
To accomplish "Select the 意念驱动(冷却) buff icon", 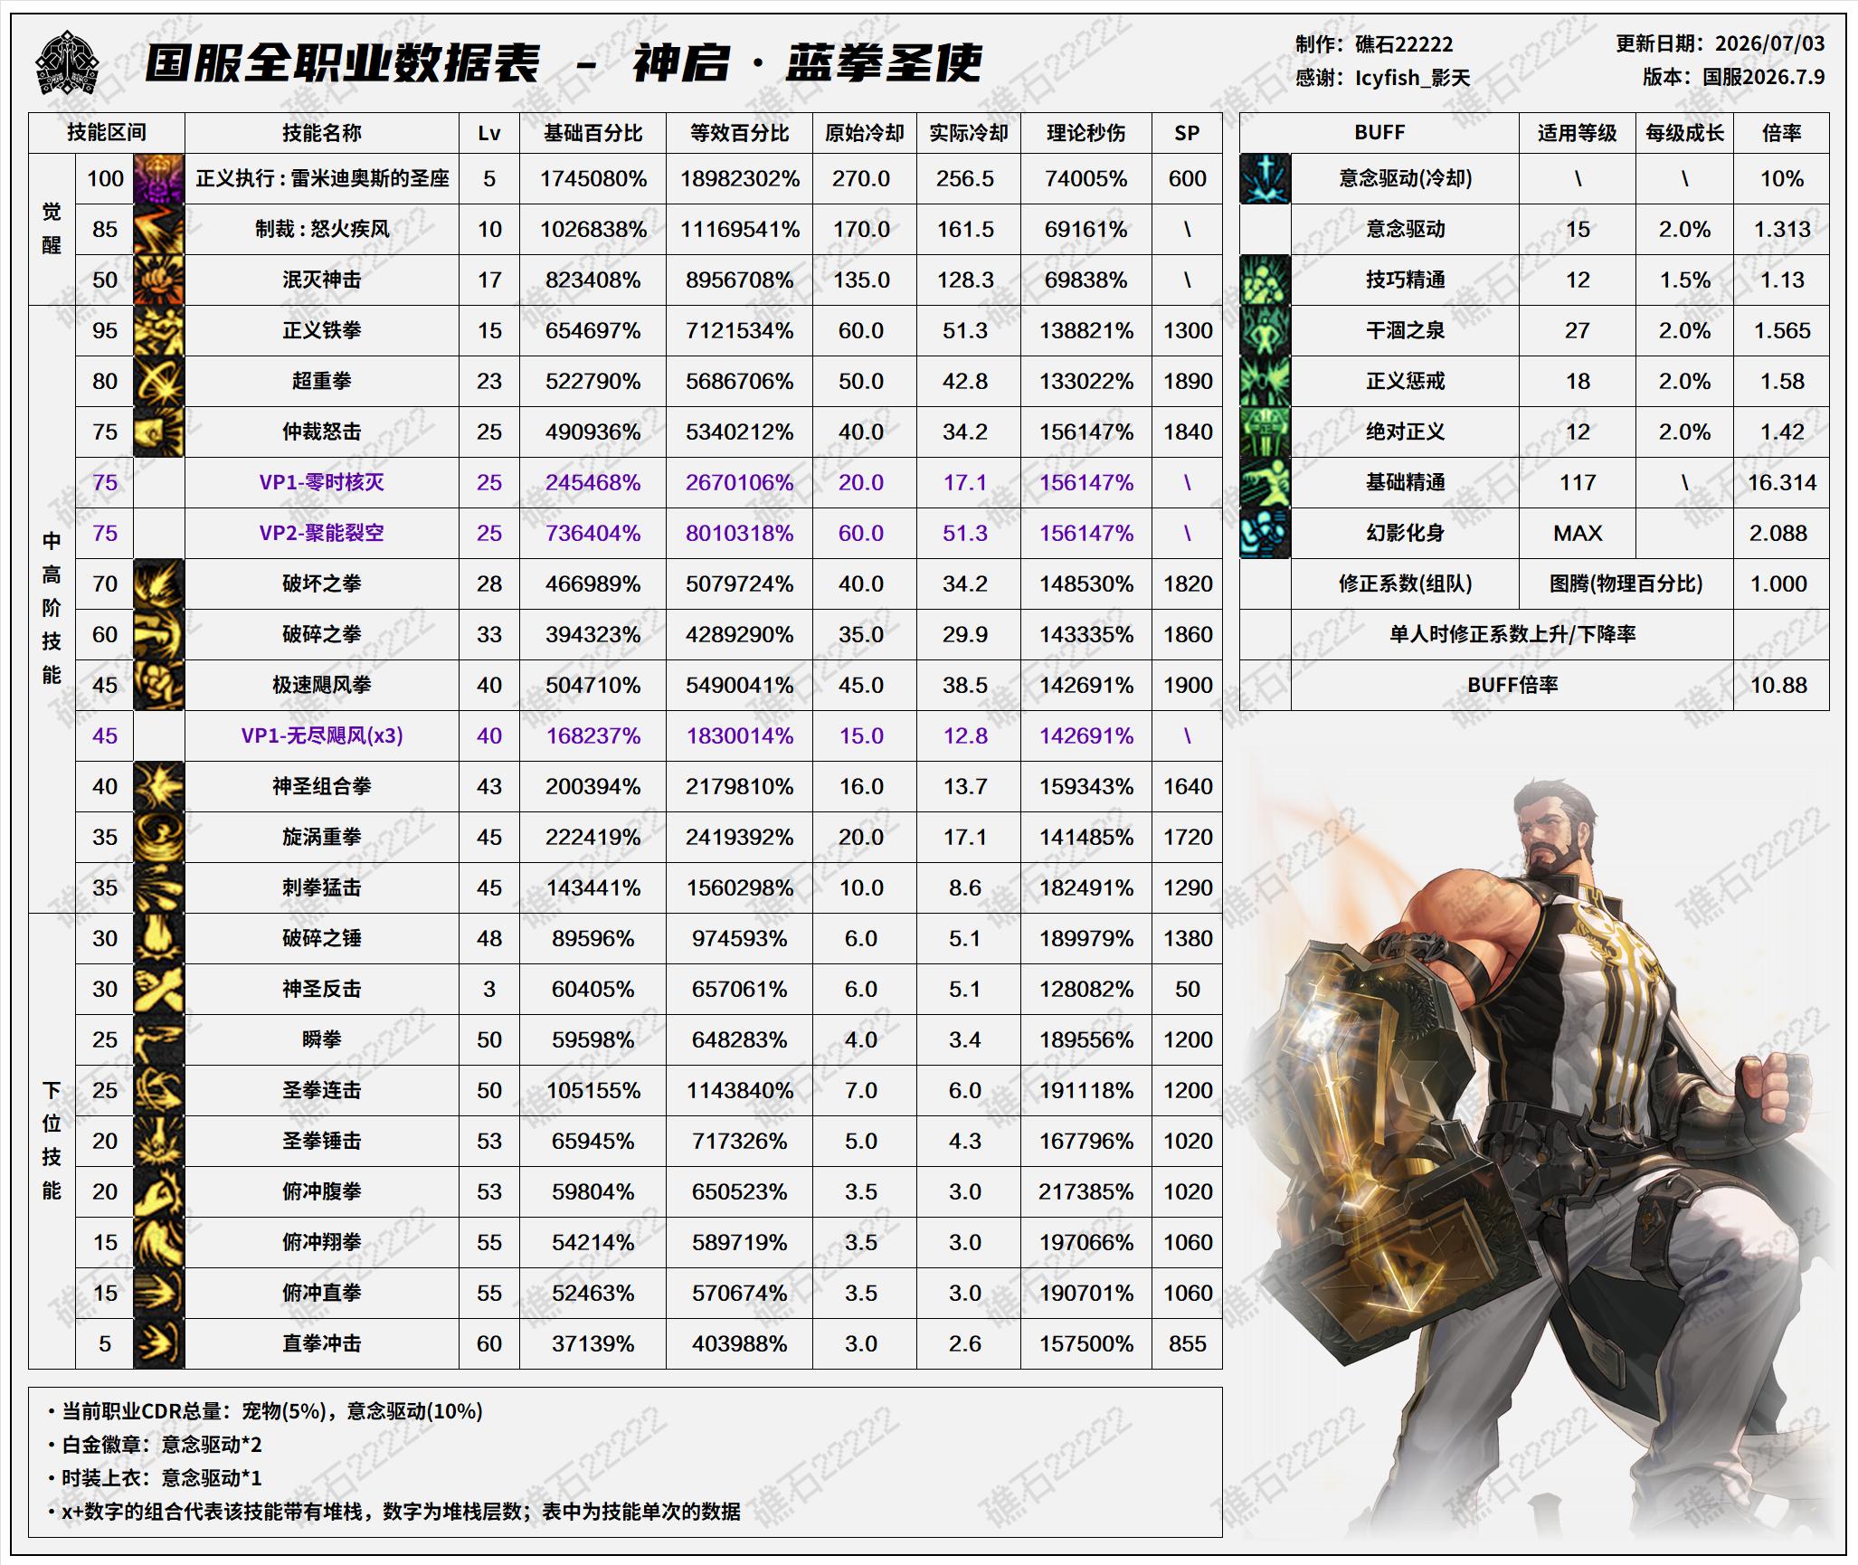I will (x=1265, y=178).
